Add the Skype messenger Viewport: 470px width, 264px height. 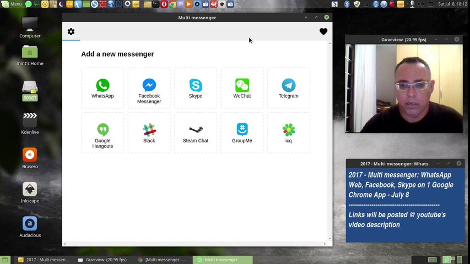click(x=196, y=88)
